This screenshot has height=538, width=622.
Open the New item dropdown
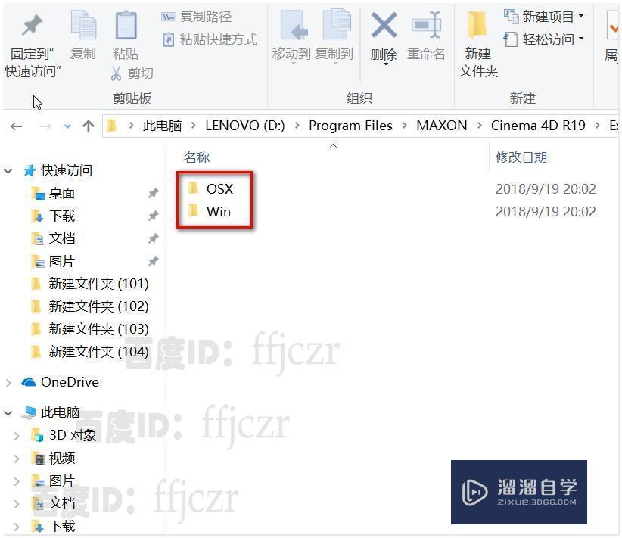click(543, 16)
